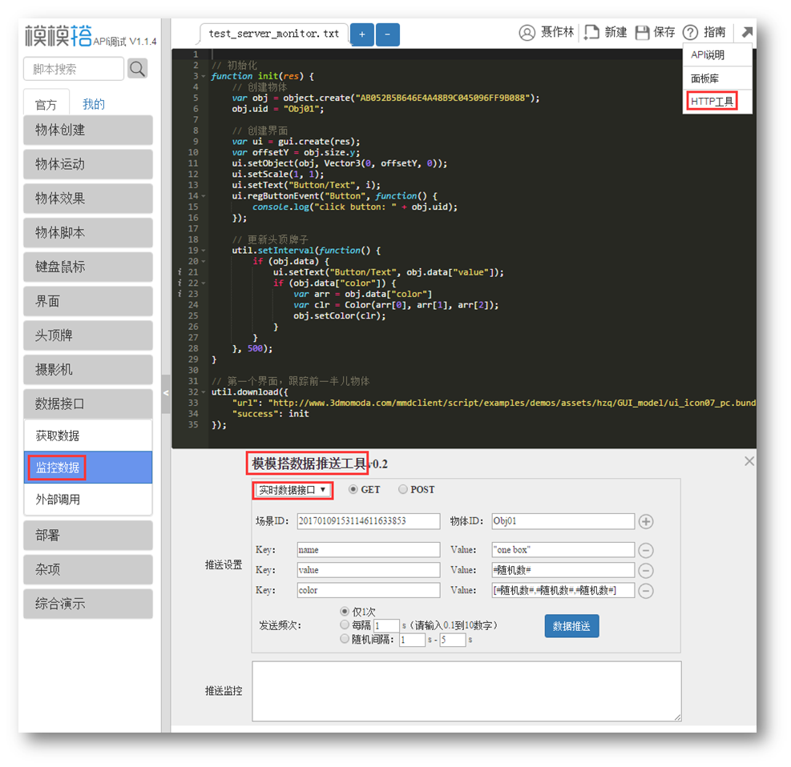
Task: Click the 保存 label button
Action: tap(664, 33)
